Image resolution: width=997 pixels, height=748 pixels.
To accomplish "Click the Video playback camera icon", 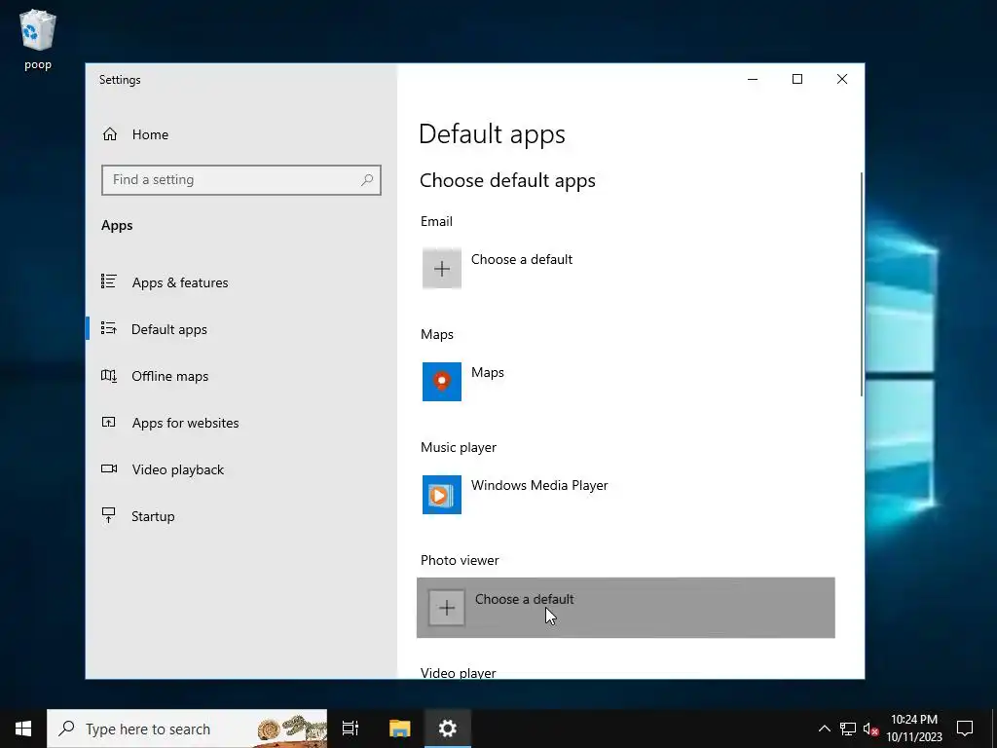I will 109,468.
